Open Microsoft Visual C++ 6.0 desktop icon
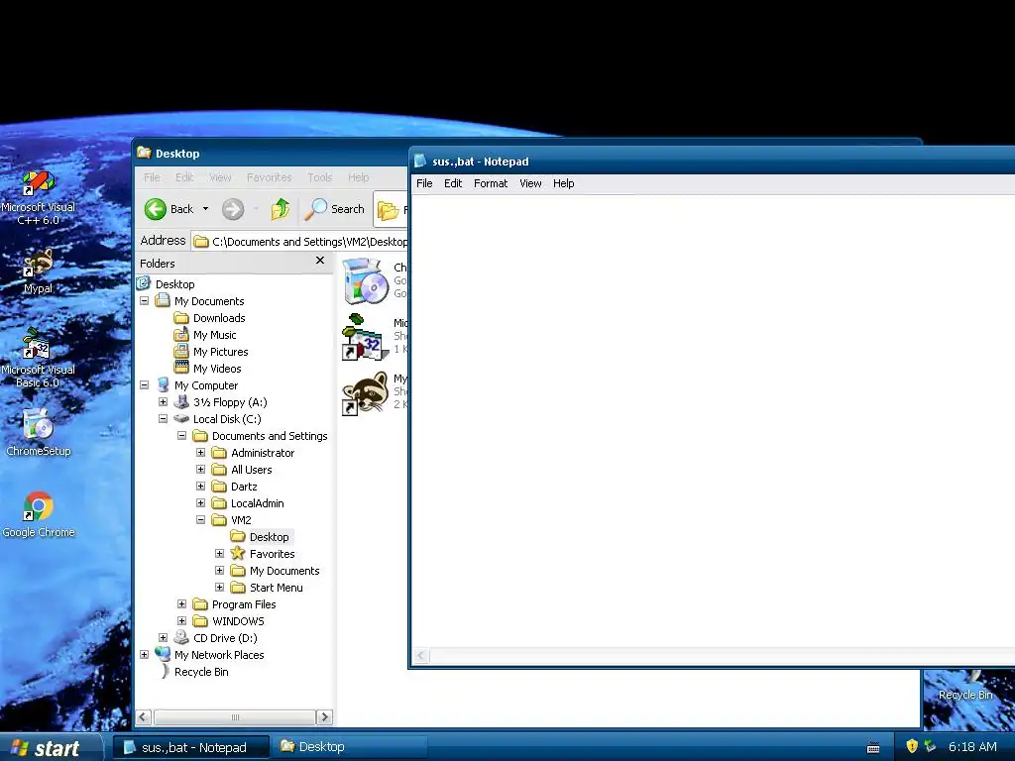This screenshot has width=1015, height=761. [39, 196]
